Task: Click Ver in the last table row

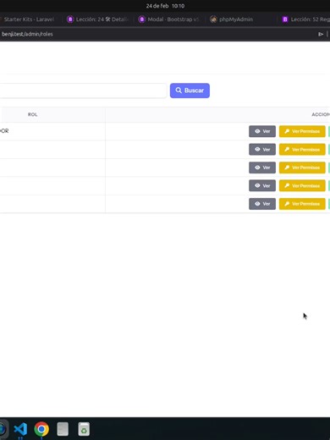Action: [262, 204]
